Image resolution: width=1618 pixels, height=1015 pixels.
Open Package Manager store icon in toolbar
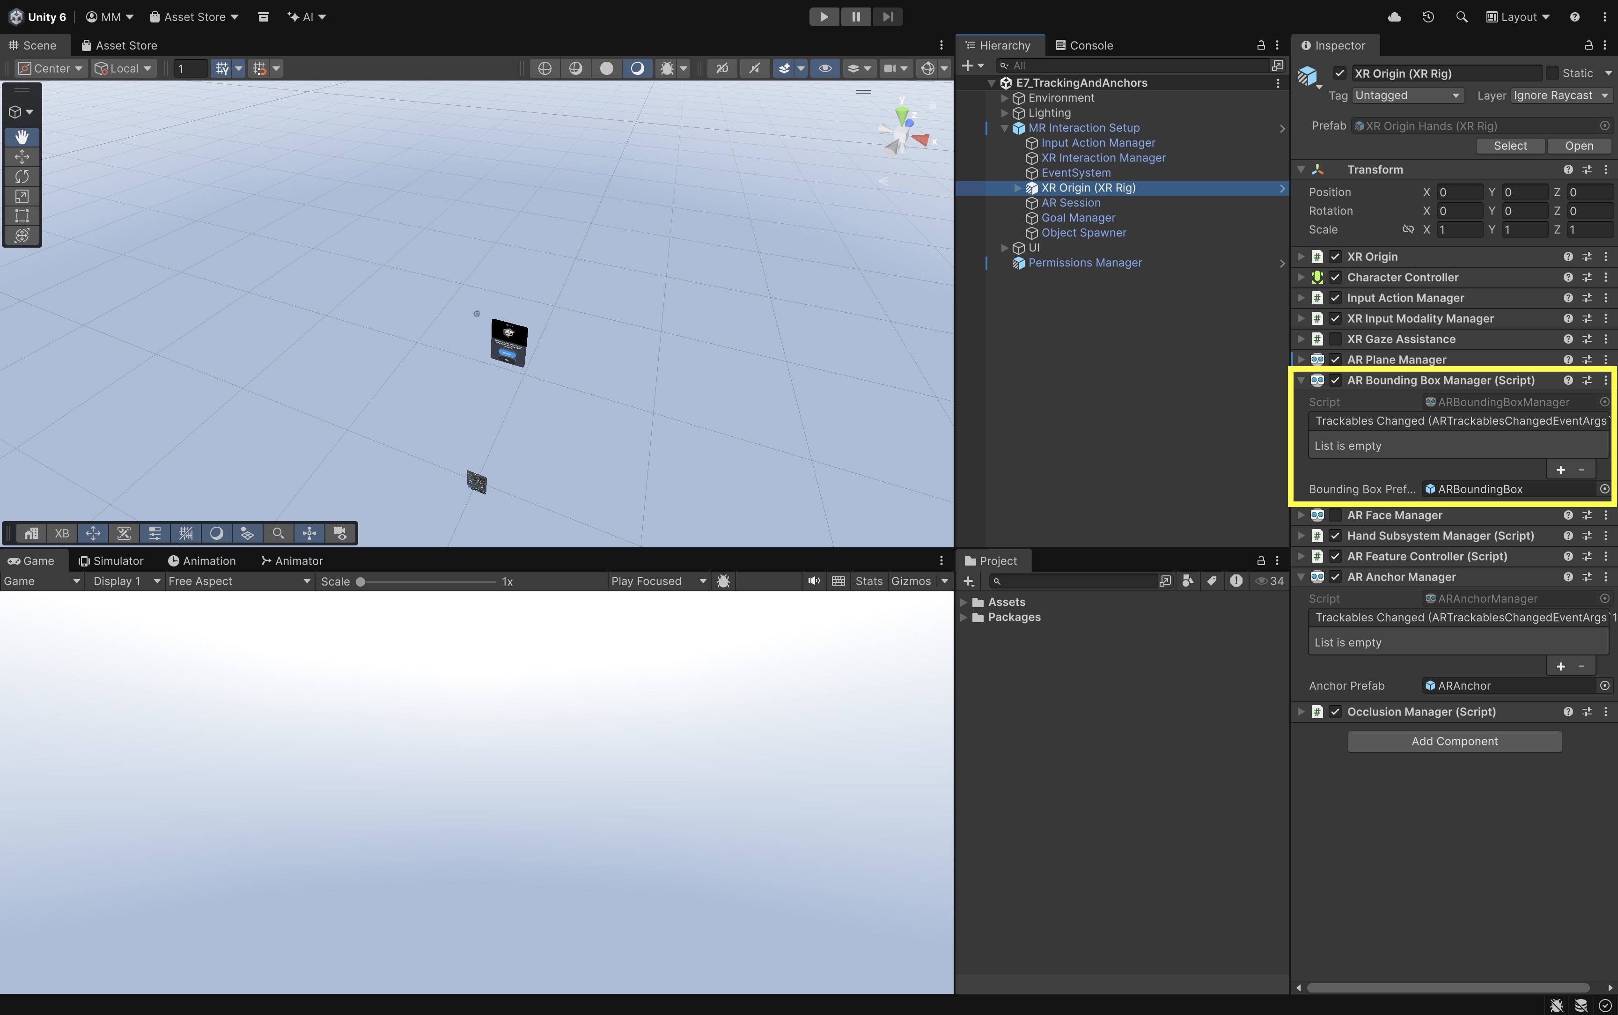click(x=263, y=17)
